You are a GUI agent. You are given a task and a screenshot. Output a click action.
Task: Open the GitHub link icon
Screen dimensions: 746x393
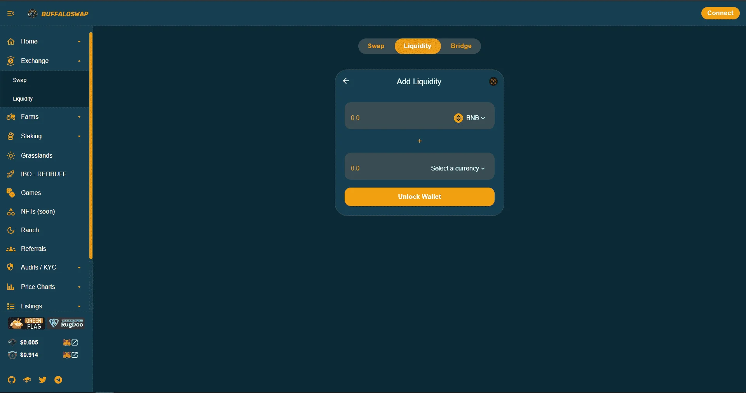(x=12, y=380)
